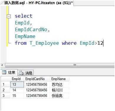Select row header 3 in results
This screenshot has height=111, width=115.
pyautogui.click(x=6, y=96)
